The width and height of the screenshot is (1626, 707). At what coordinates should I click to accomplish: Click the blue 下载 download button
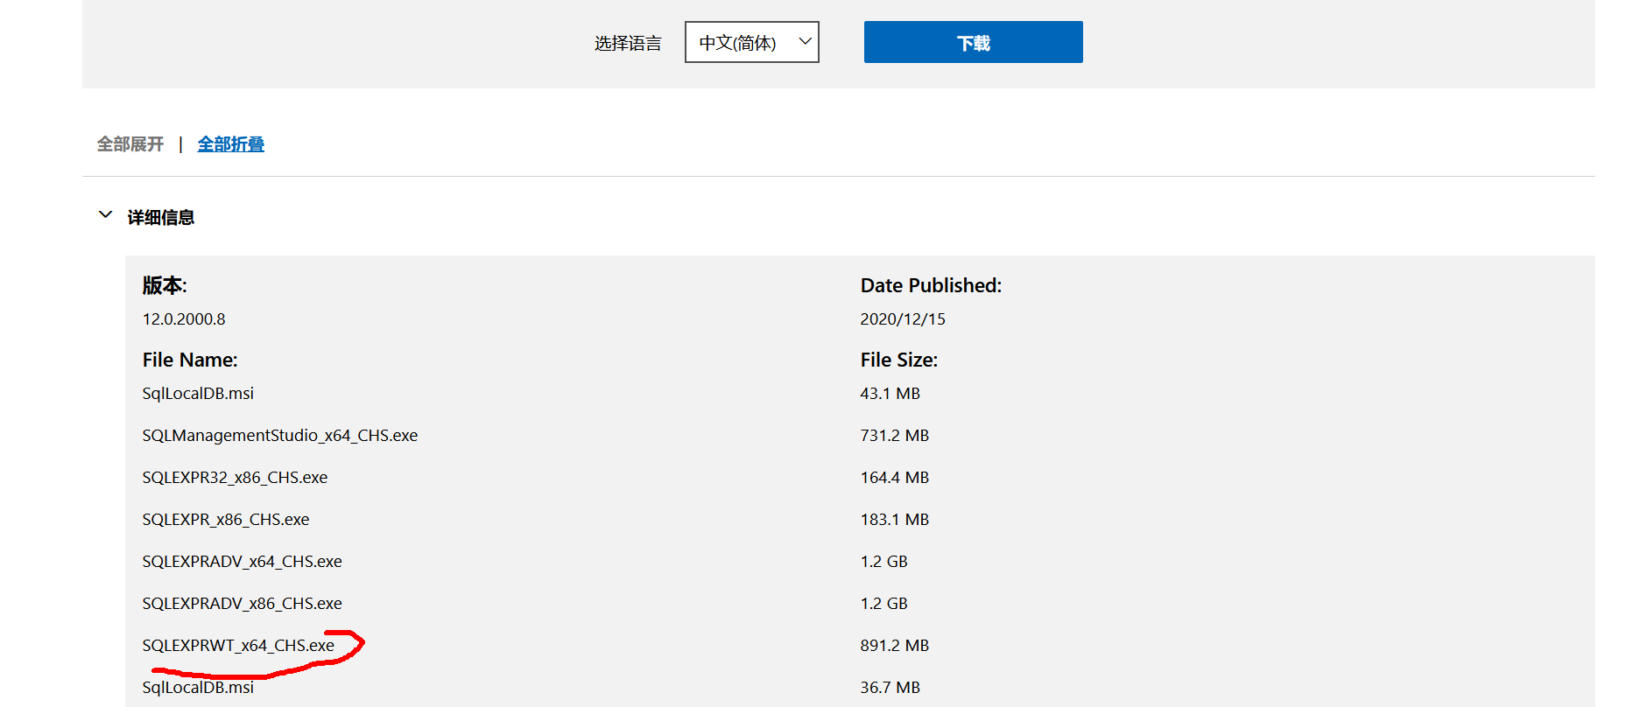pyautogui.click(x=973, y=42)
